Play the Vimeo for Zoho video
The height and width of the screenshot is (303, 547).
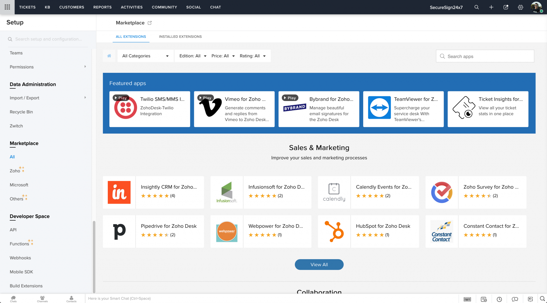click(x=205, y=98)
